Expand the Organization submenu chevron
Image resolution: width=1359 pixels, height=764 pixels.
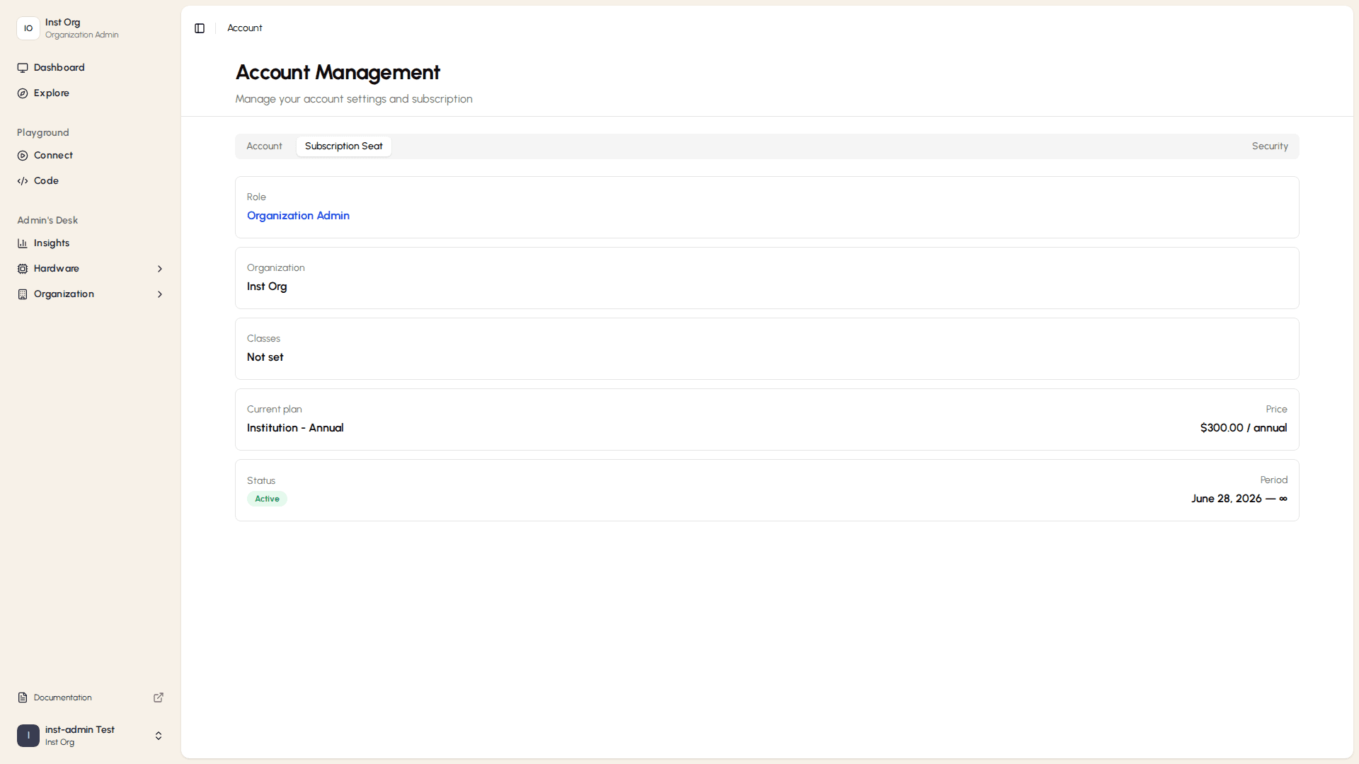160,294
